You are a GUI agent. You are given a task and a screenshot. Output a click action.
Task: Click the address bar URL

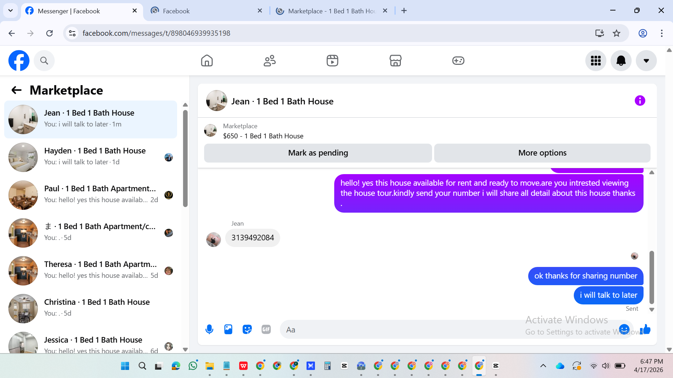pos(156,33)
